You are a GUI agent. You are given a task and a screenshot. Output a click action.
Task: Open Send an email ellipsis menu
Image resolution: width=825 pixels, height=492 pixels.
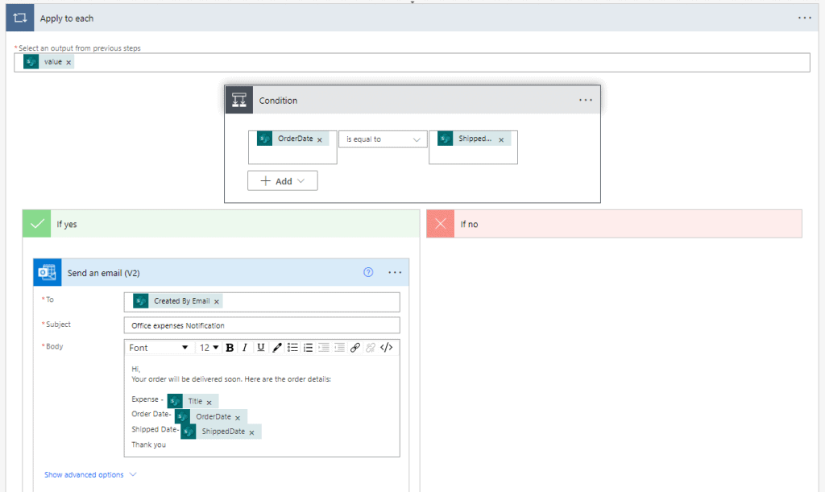tap(395, 272)
